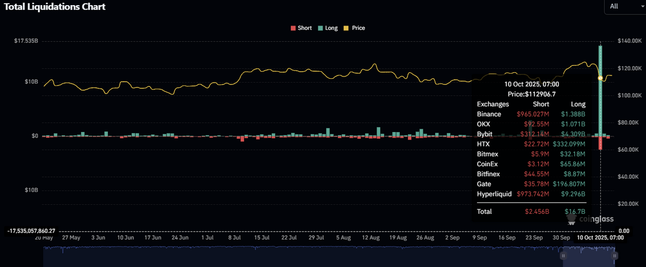Viewport: 646px width, 267px height.
Task: Click the dropdown arrow beside 'All'
Action: click(x=642, y=6)
